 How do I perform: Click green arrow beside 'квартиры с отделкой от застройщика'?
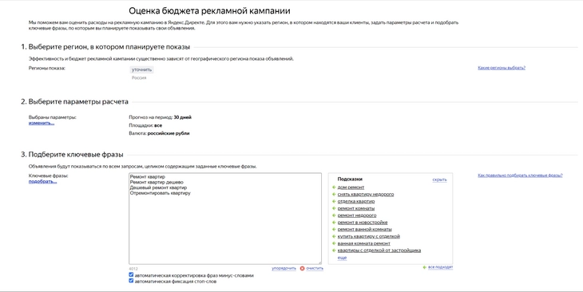point(334,251)
